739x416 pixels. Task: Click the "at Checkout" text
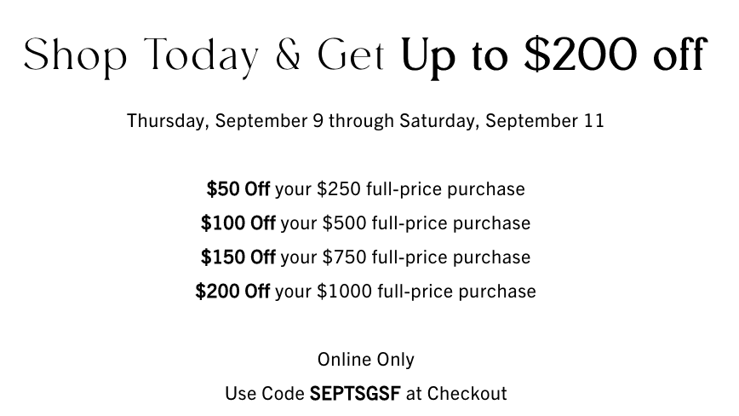pos(456,394)
